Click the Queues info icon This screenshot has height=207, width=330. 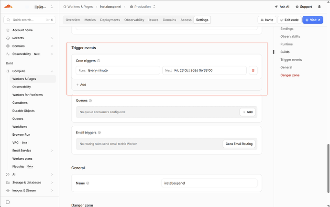pyautogui.click(x=90, y=100)
